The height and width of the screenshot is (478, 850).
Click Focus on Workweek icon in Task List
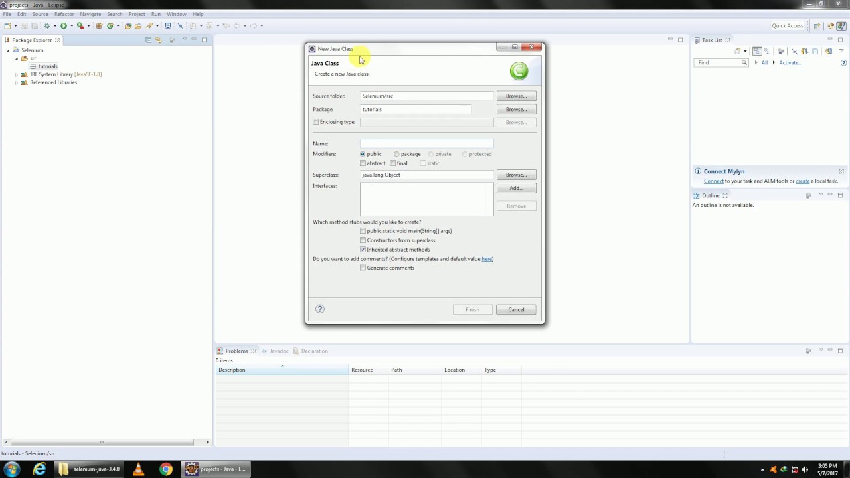click(781, 51)
